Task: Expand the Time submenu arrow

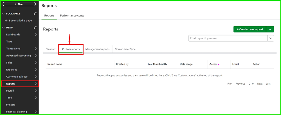Action: (36, 98)
